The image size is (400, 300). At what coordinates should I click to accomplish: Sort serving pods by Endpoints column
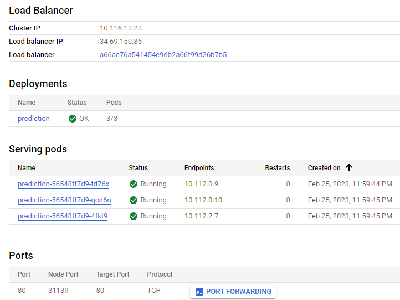(199, 167)
